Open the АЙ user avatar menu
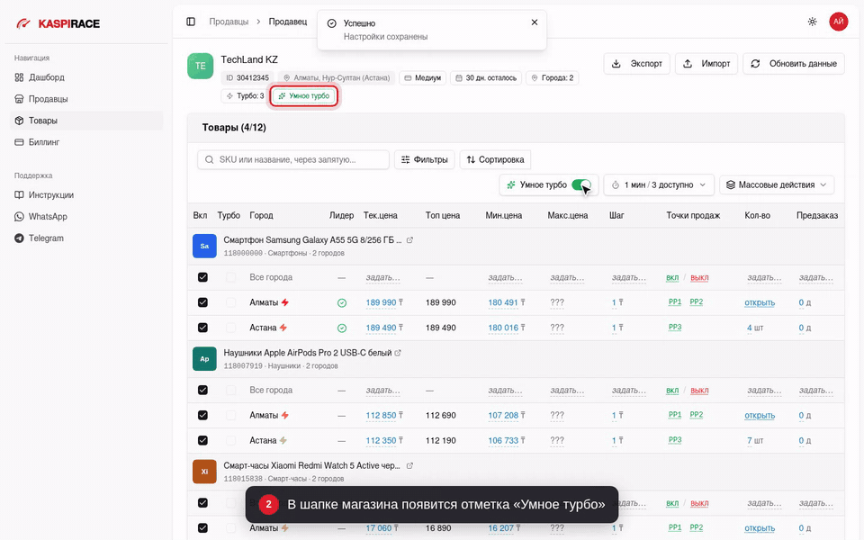 pyautogui.click(x=838, y=22)
